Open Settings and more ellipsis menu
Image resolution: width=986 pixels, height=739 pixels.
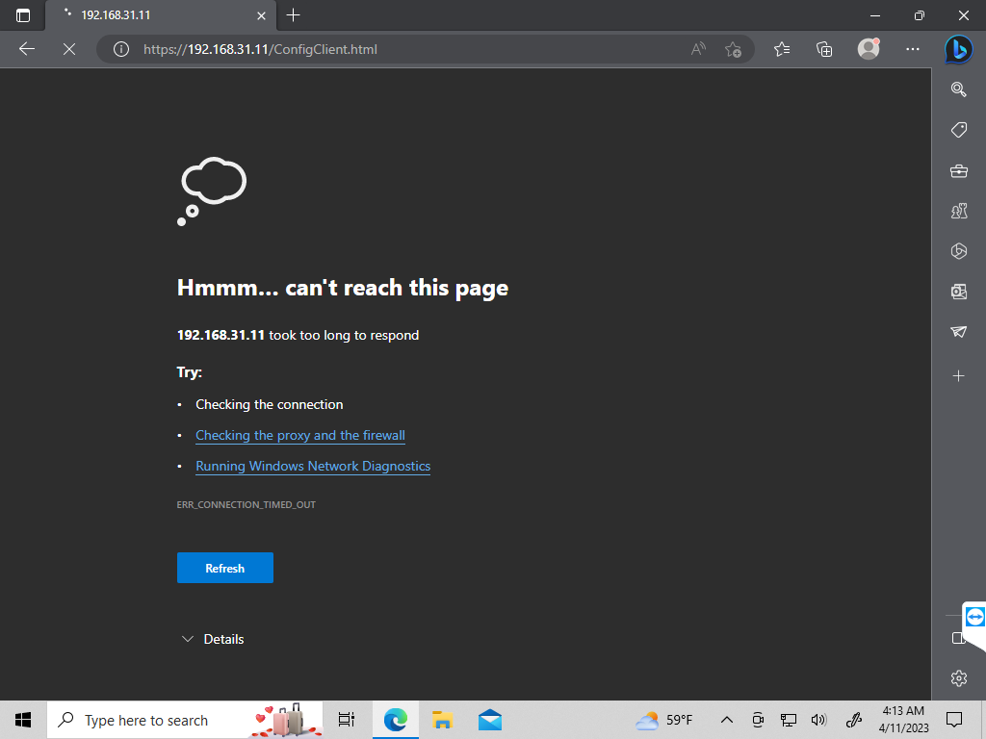point(913,49)
